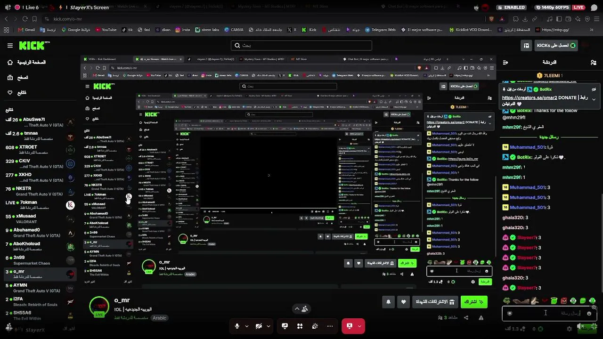Image resolution: width=603 pixels, height=339 pixels.
Task: Open the SH55A6 The Evil Within row
Action: (x=40, y=315)
